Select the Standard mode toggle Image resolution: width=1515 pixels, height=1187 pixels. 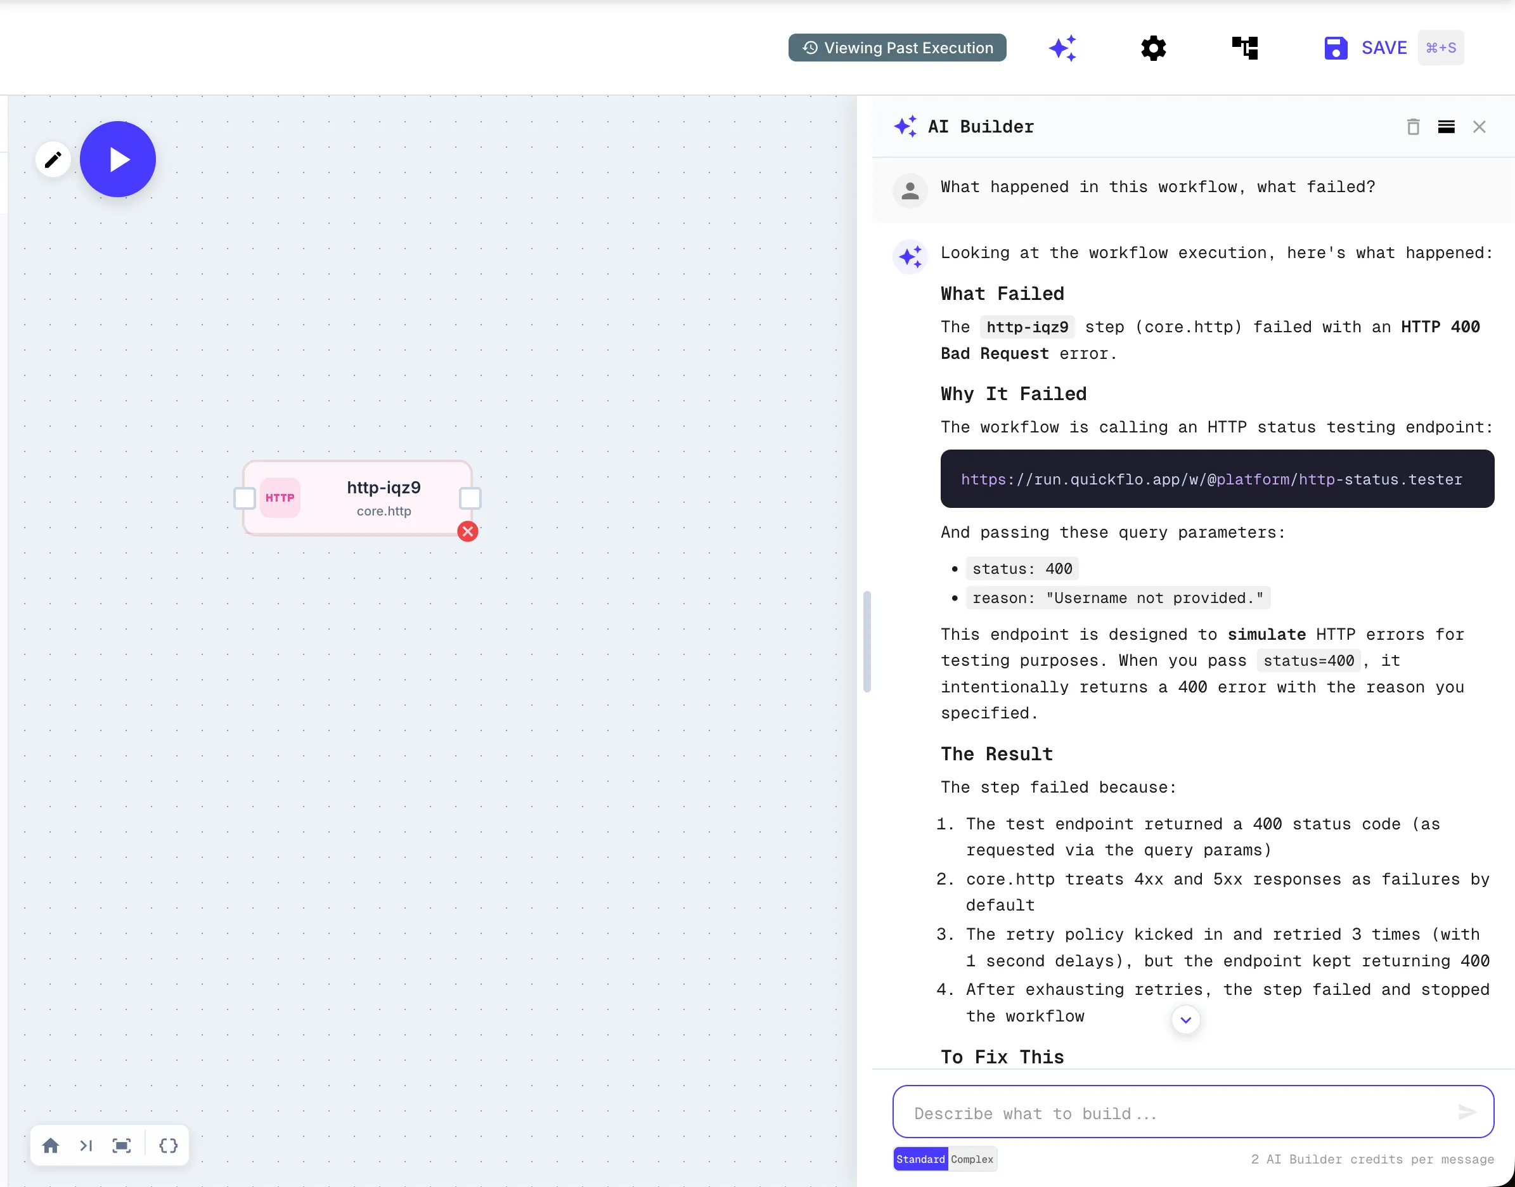pos(920,1159)
